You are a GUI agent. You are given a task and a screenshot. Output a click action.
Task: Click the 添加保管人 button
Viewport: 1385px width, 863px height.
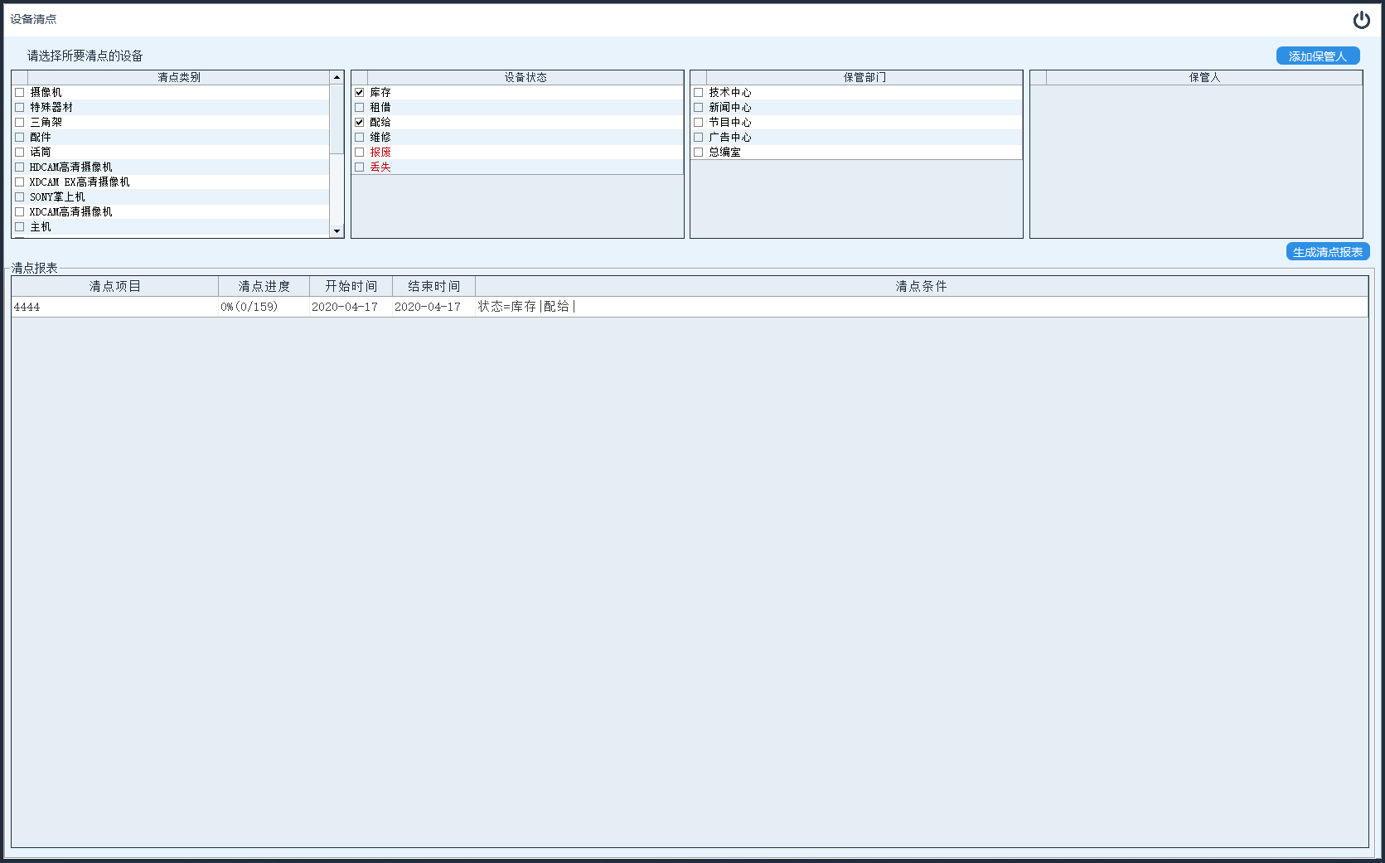point(1317,56)
